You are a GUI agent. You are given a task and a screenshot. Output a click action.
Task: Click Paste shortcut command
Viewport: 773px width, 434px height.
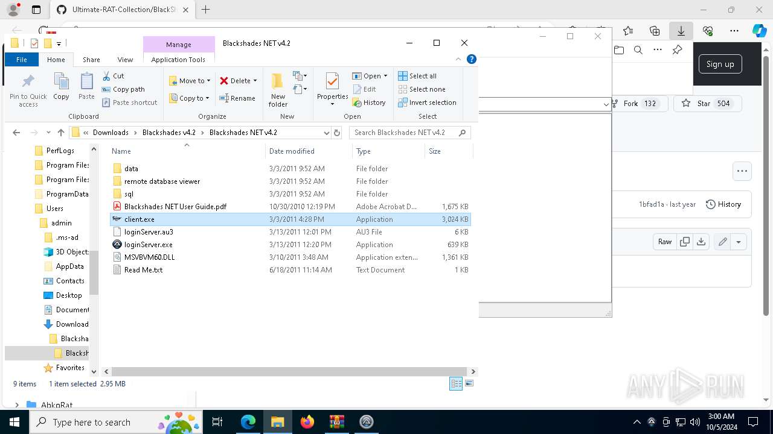tap(129, 102)
